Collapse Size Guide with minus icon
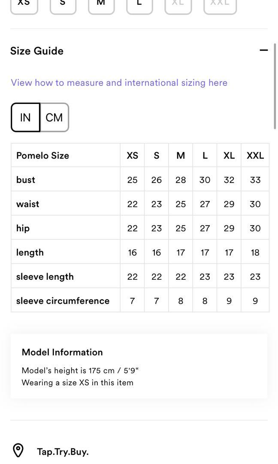 [x=263, y=50]
